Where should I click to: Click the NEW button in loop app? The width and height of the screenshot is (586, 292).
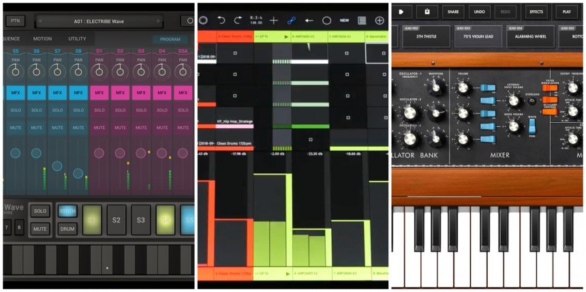coord(344,20)
